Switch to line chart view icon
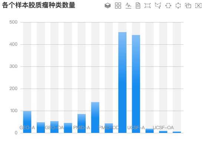This screenshot has width=204, height=155. (128, 6)
